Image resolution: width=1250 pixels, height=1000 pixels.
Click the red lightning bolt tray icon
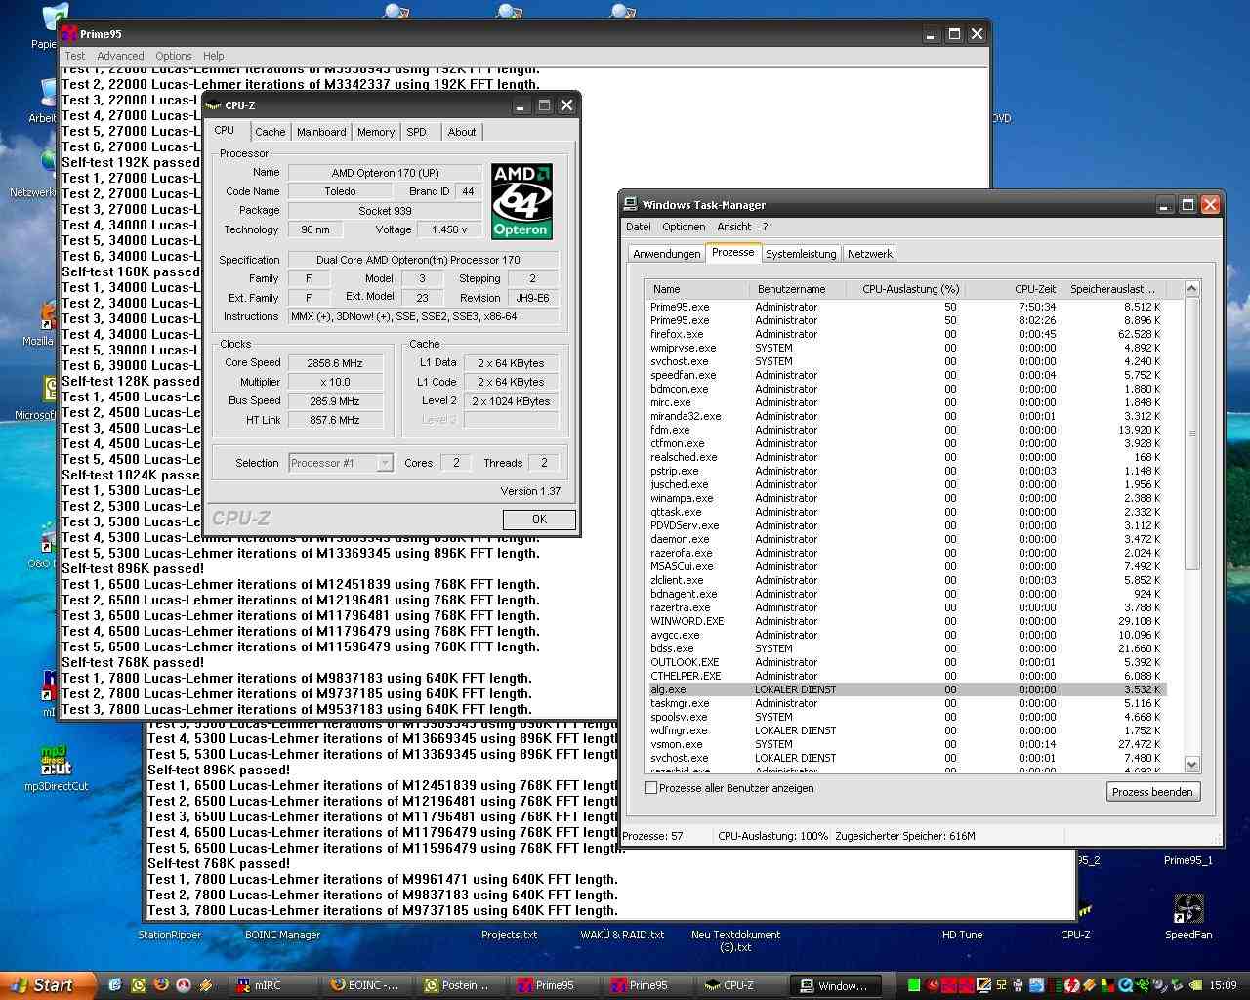click(x=1071, y=985)
